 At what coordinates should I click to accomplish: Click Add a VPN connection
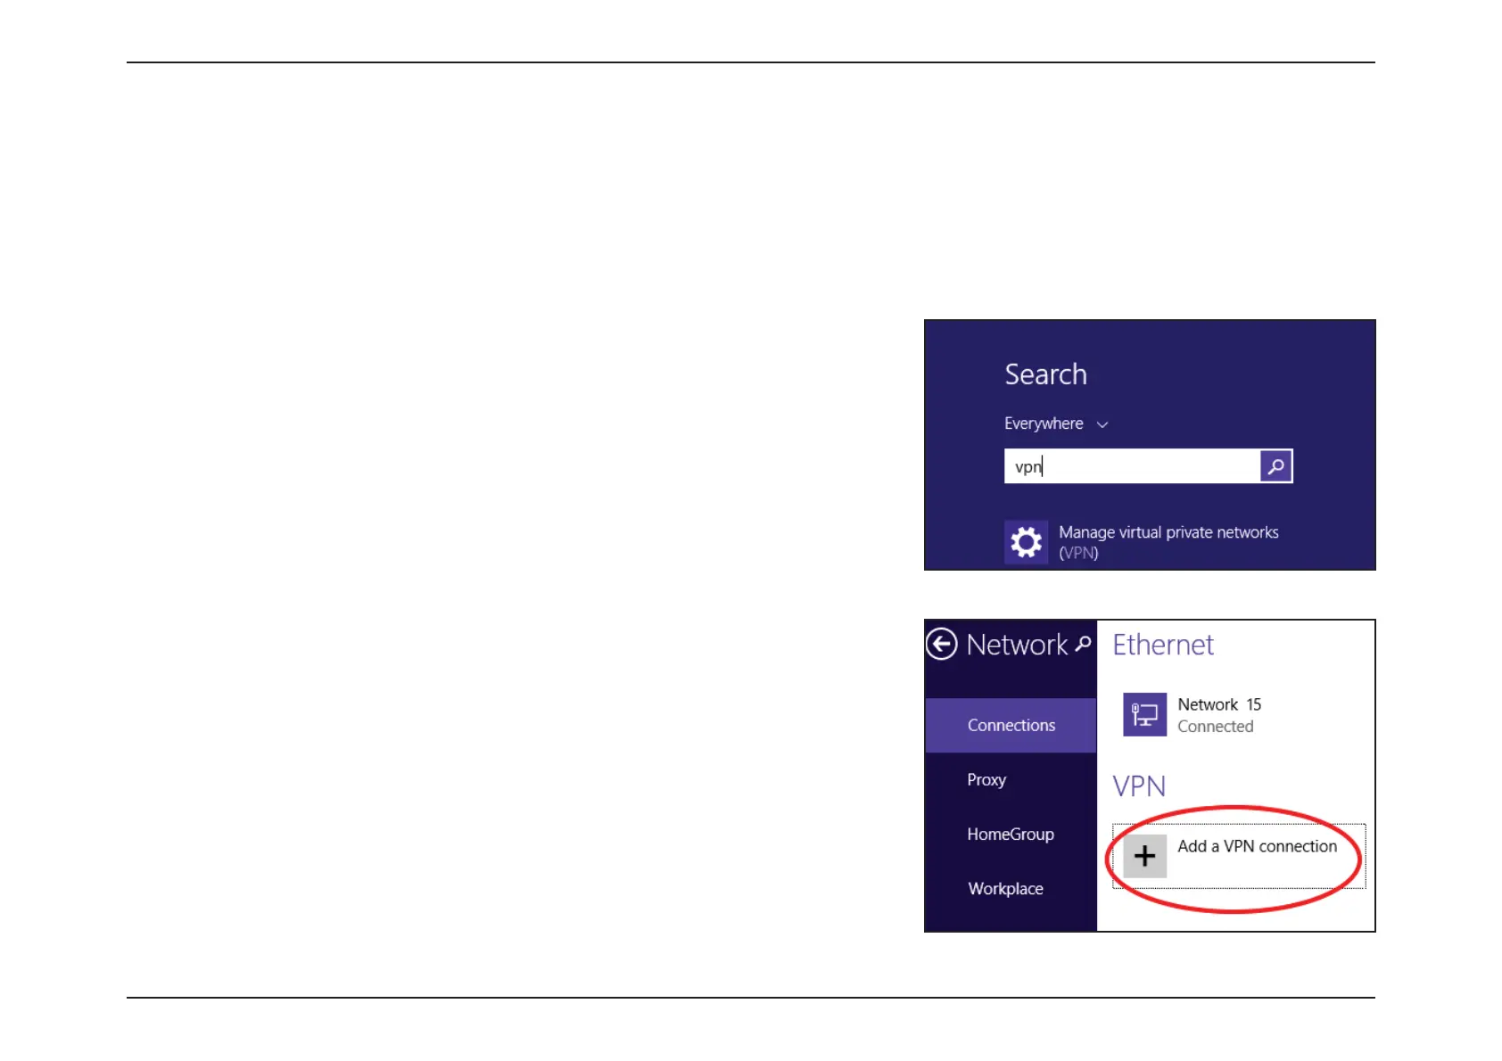(1239, 856)
